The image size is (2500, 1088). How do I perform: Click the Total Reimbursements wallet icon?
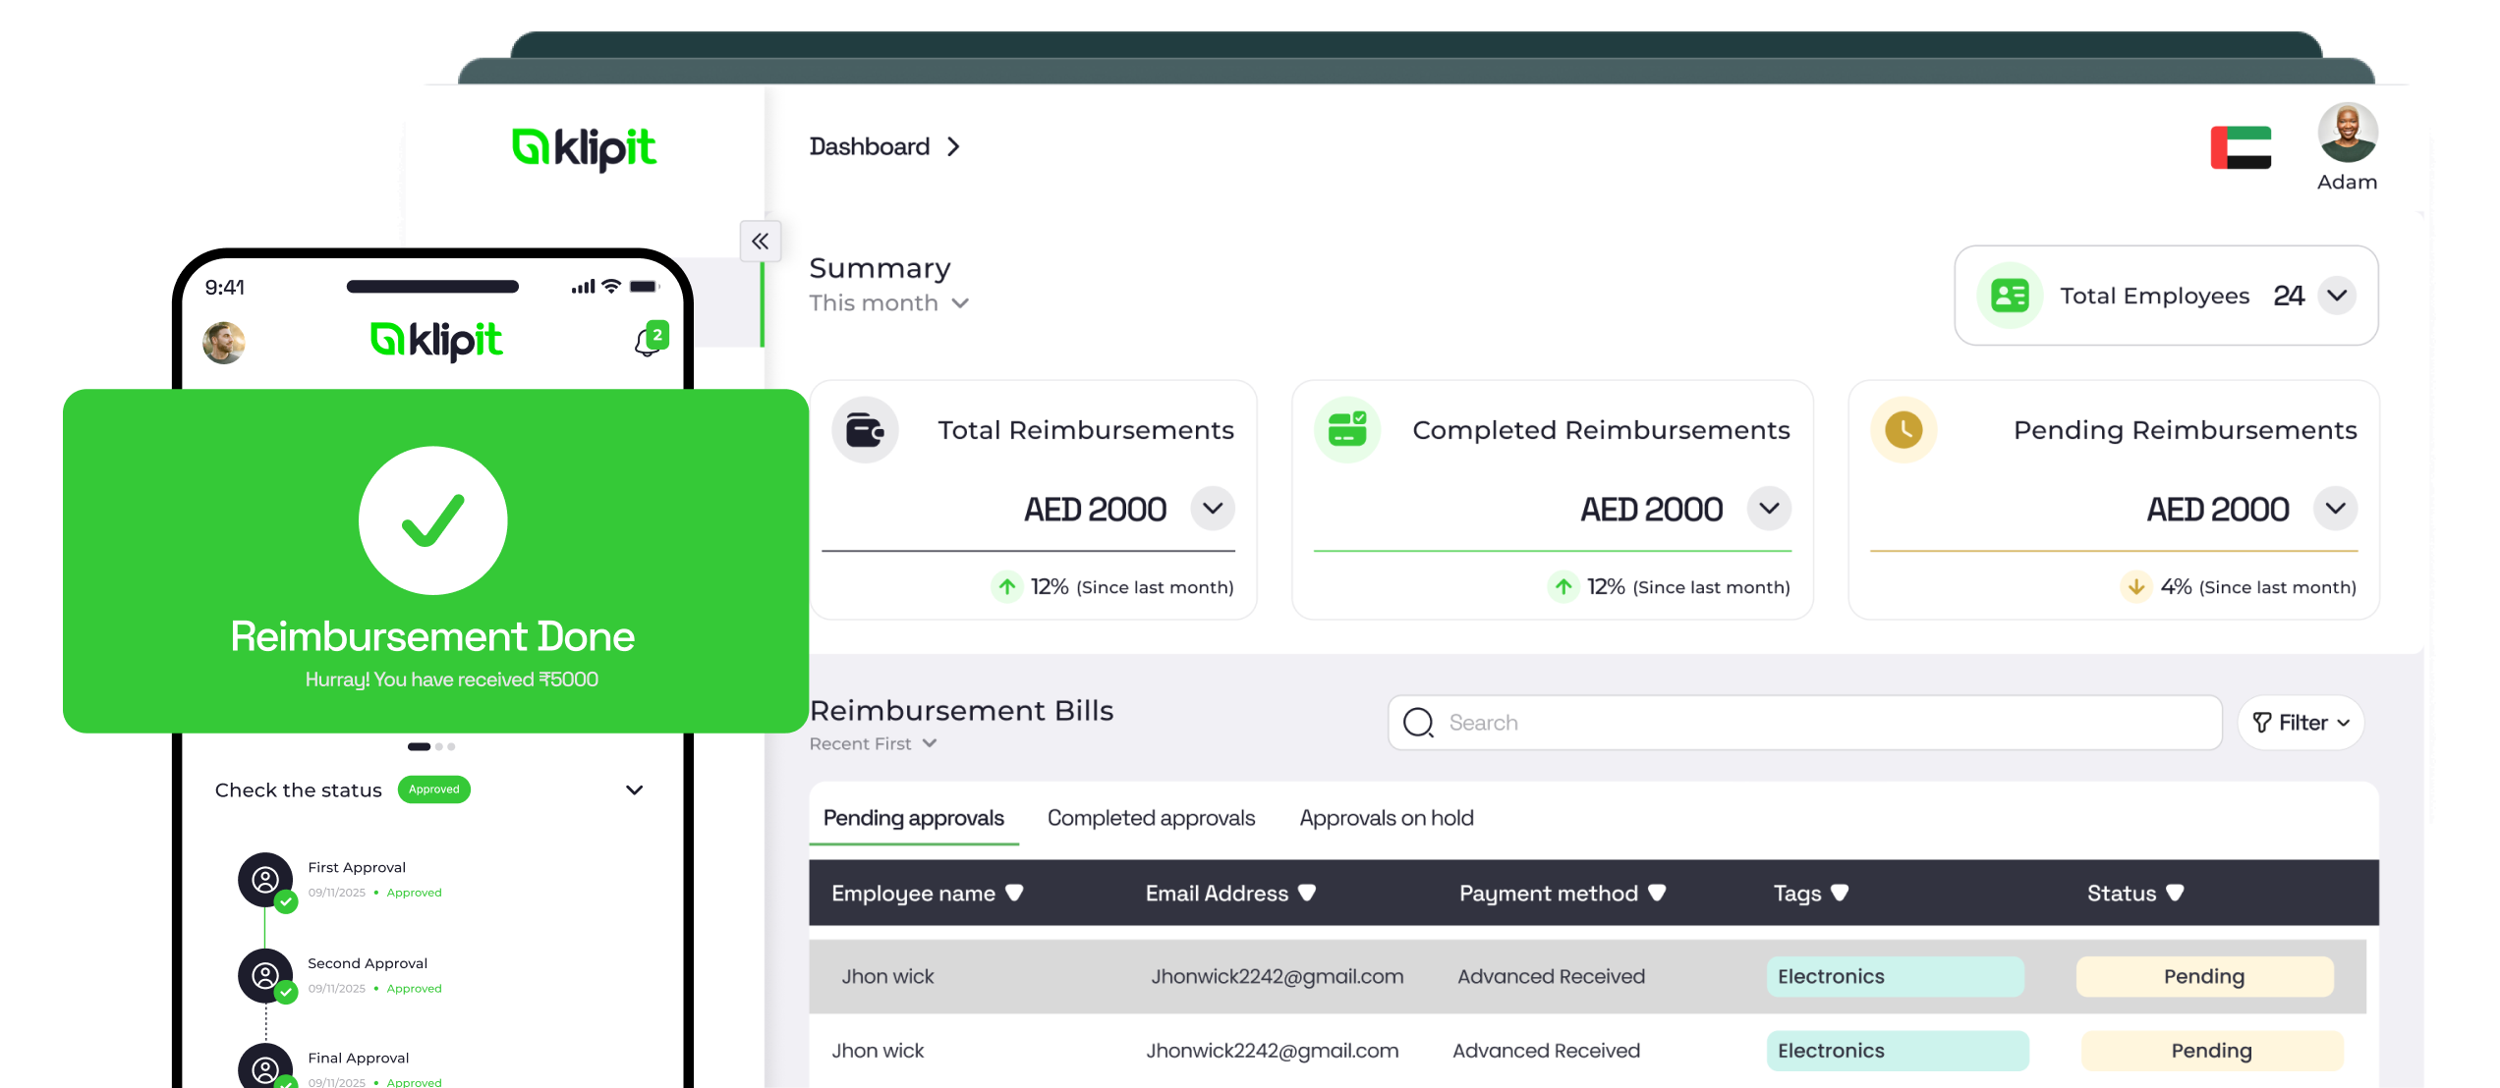pyautogui.click(x=865, y=430)
